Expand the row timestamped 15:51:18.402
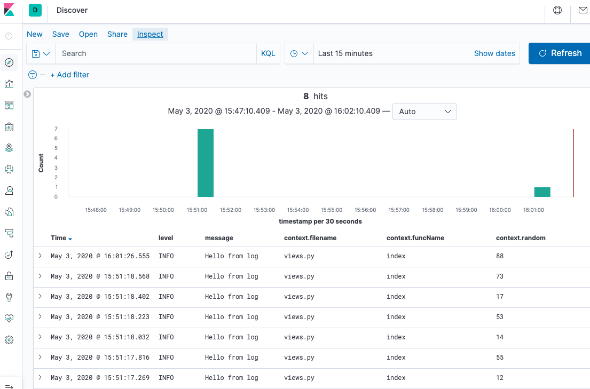 tap(40, 297)
